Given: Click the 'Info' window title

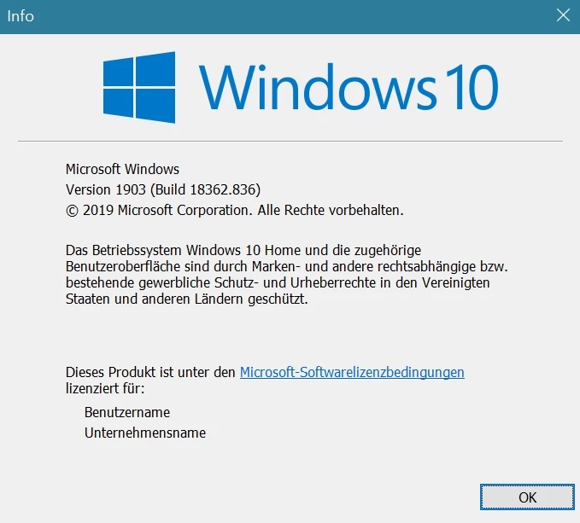Looking at the screenshot, I should pos(21,16).
